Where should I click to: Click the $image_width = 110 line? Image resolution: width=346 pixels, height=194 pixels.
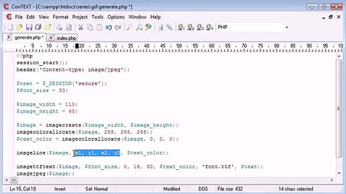pyautogui.click(x=47, y=105)
